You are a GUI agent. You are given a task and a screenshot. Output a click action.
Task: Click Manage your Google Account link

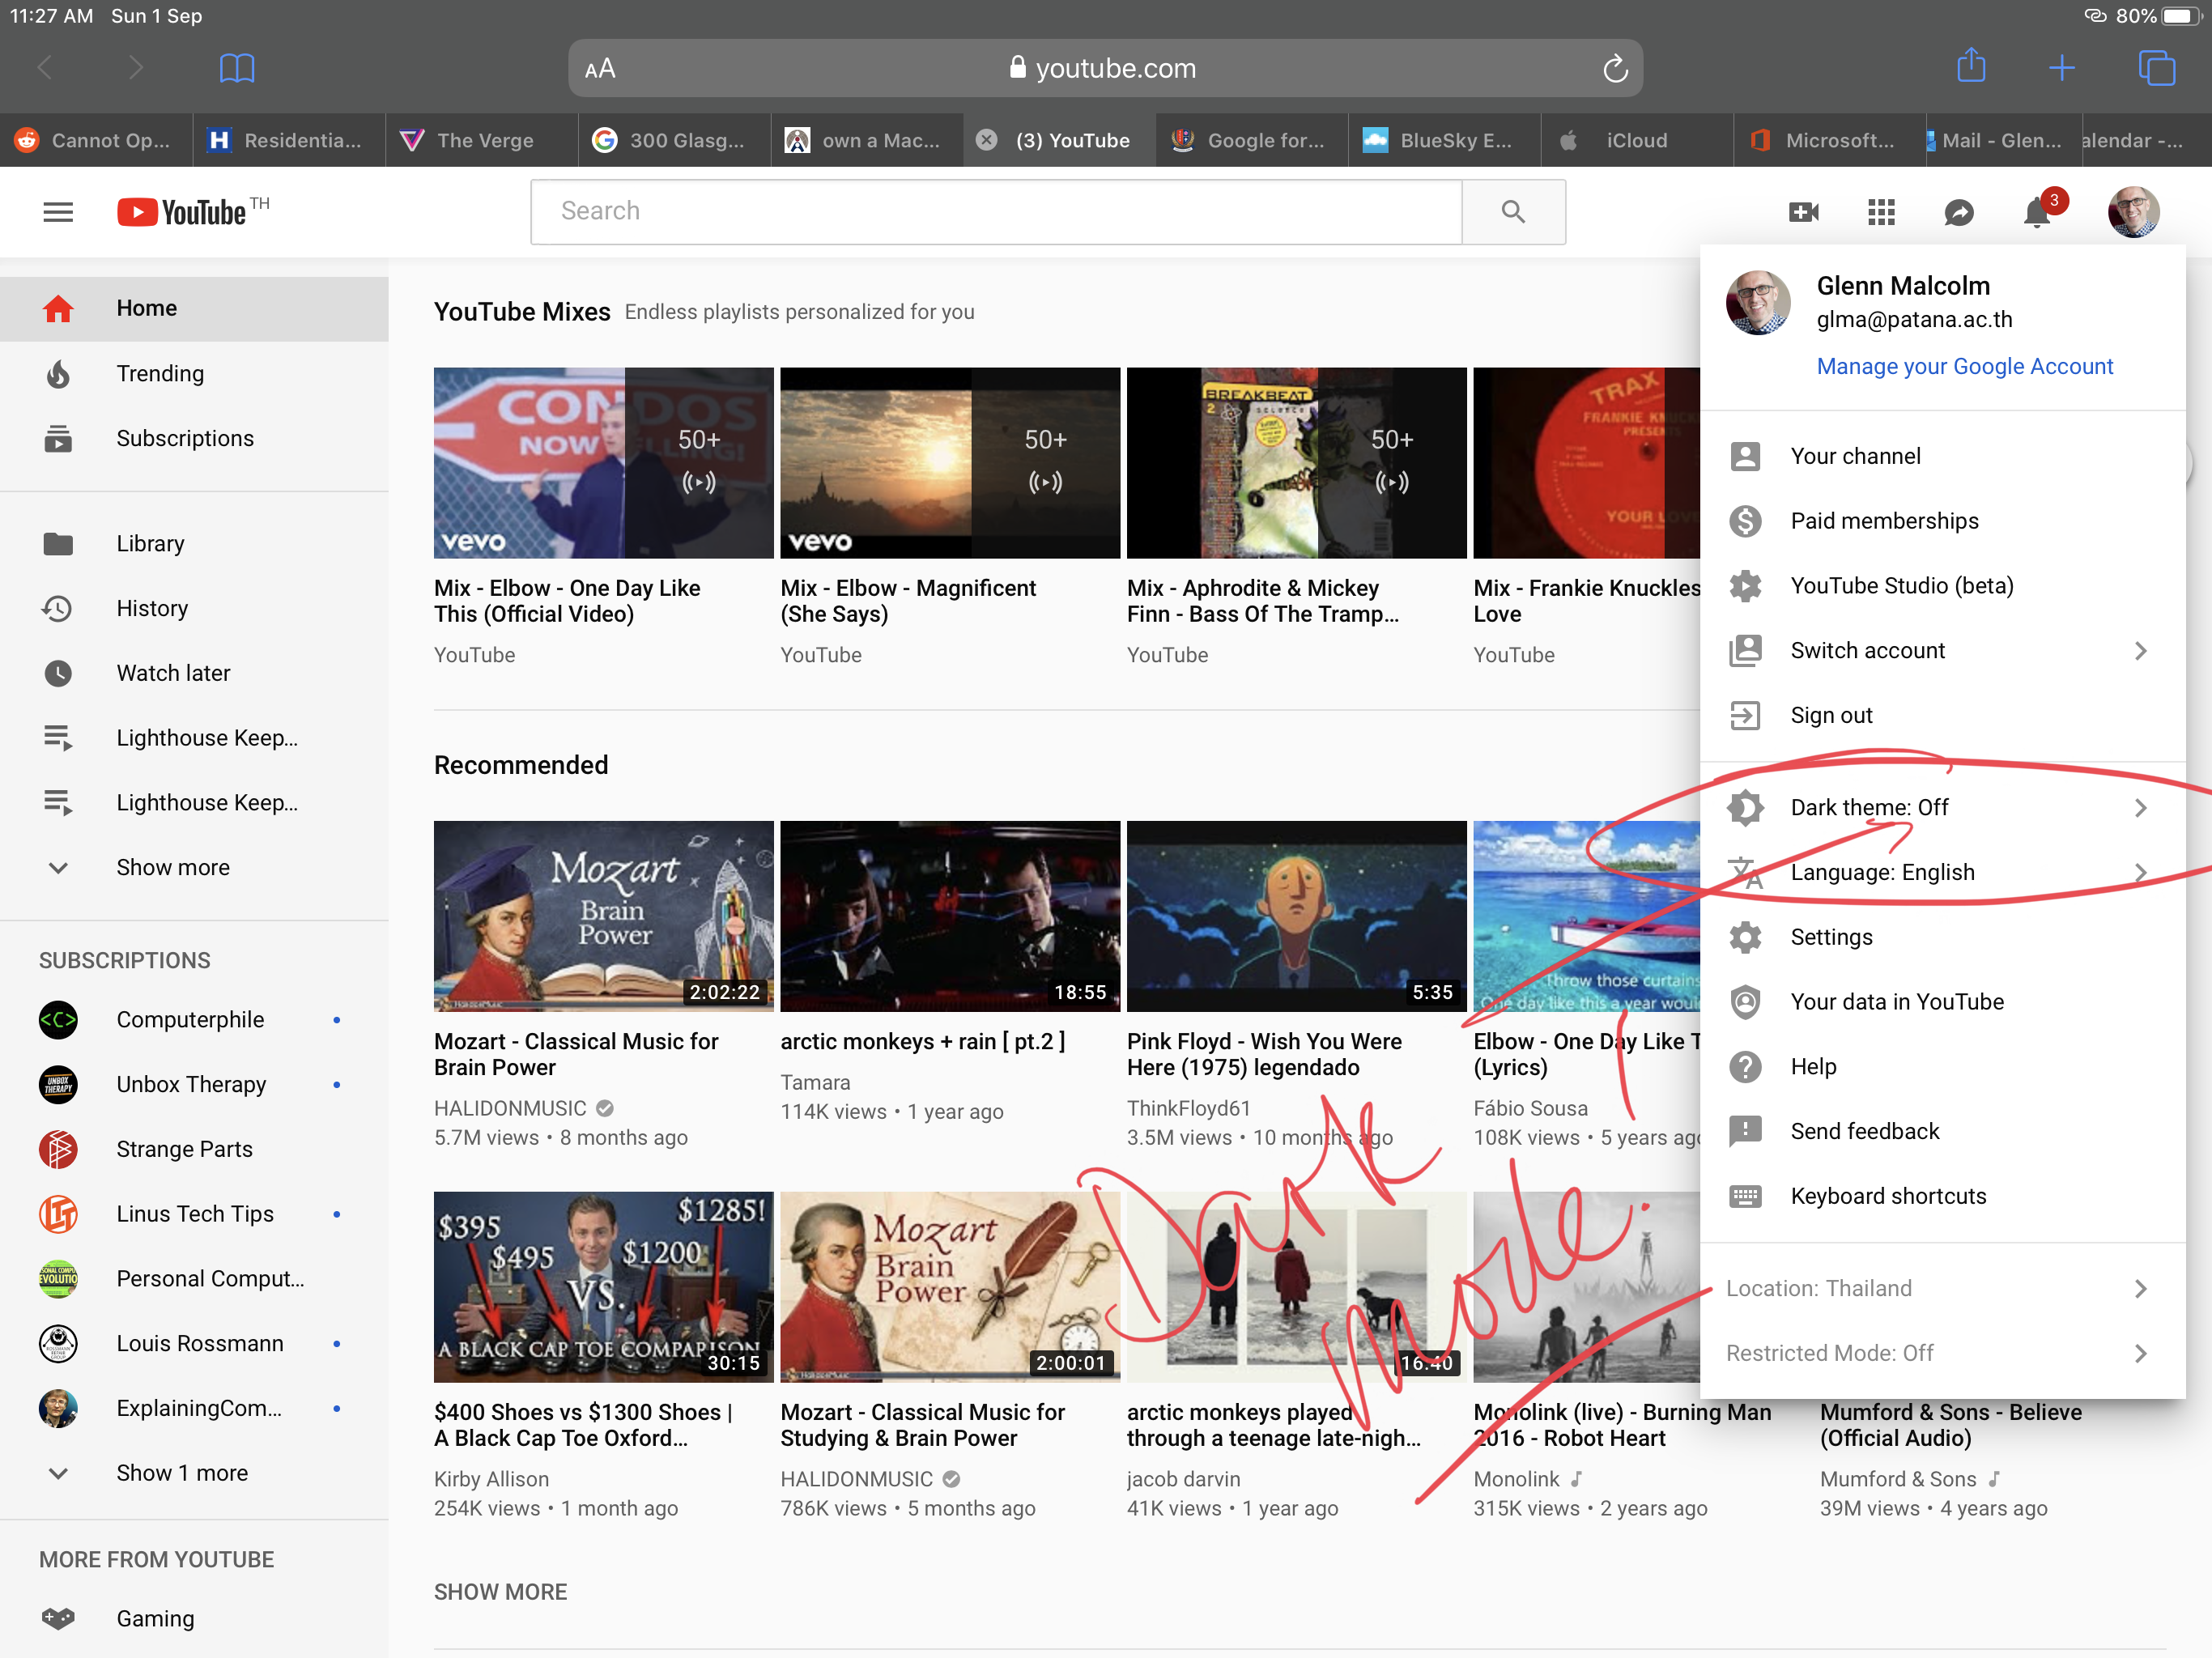click(1964, 366)
